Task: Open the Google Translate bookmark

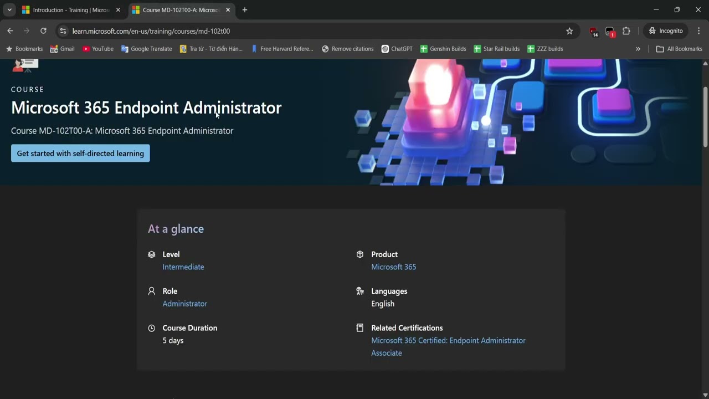Action: pos(147,49)
